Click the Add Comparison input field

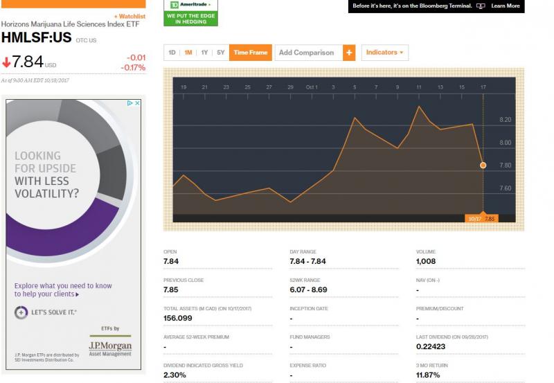click(309, 53)
